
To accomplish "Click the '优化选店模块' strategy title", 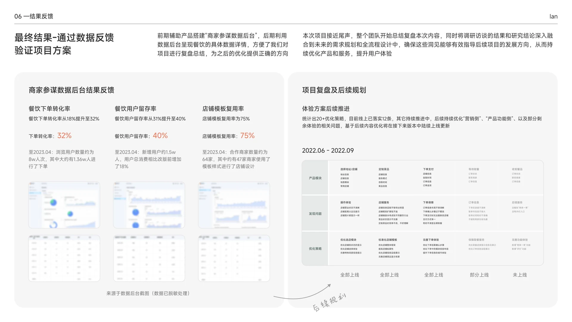I will tap(348, 240).
